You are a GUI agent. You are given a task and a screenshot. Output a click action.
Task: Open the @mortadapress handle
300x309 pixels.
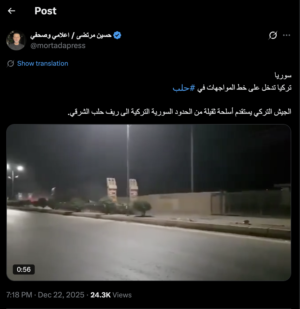tap(58, 46)
